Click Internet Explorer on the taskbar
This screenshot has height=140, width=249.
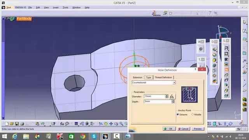click(x=15, y=136)
